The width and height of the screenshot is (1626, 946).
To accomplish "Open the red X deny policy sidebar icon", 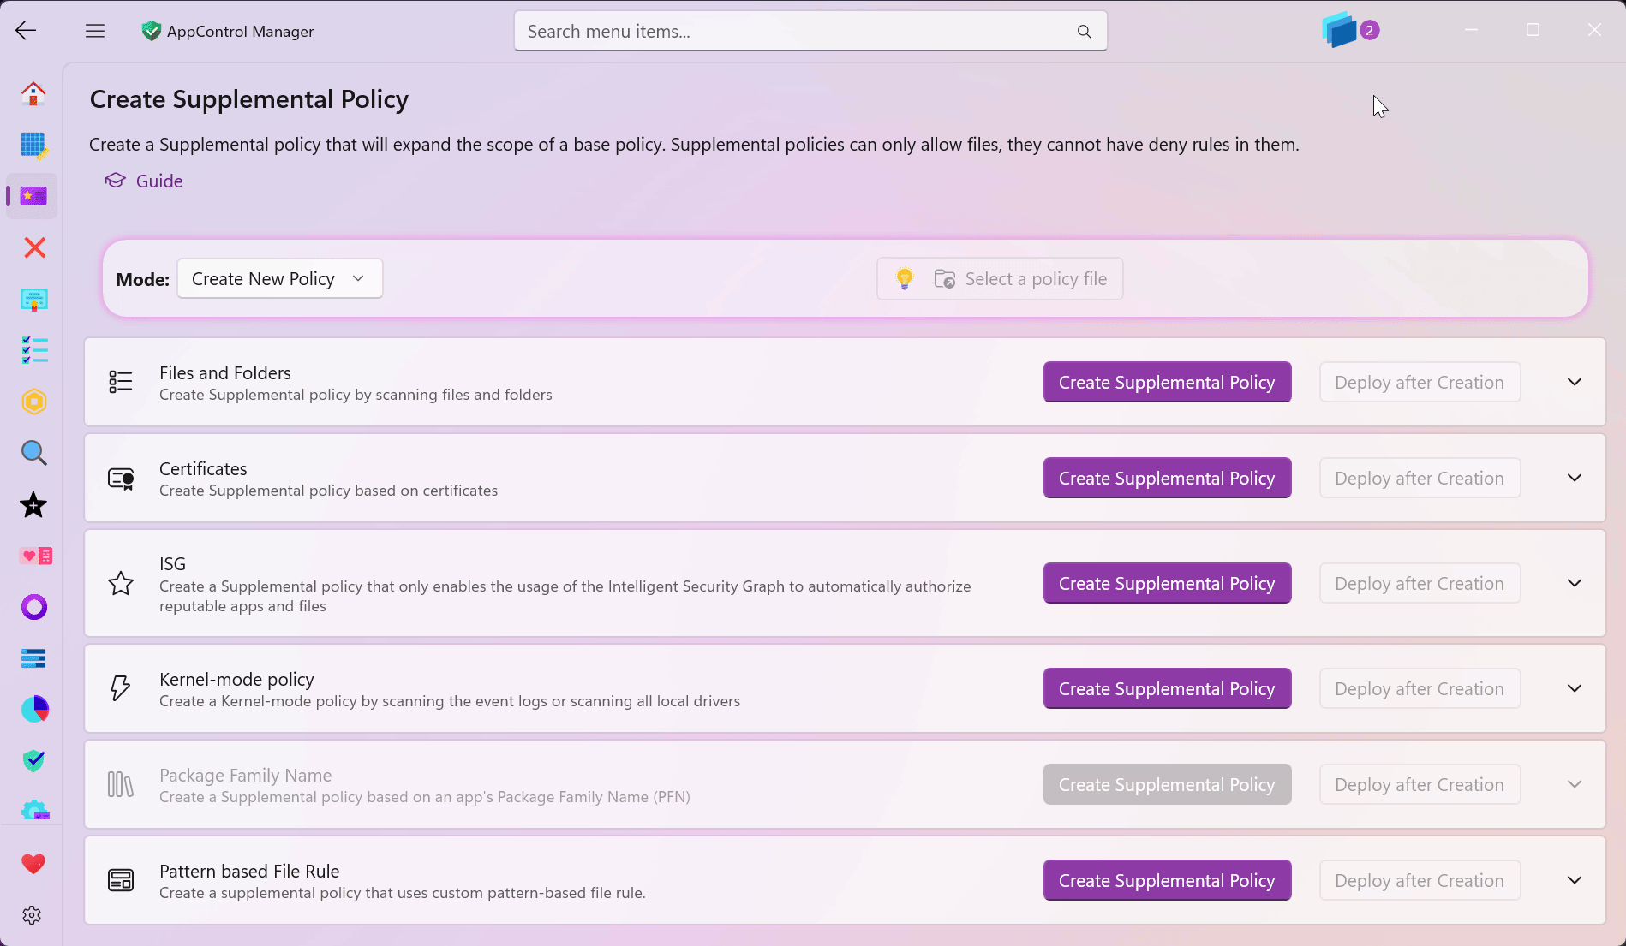I will 33,247.
